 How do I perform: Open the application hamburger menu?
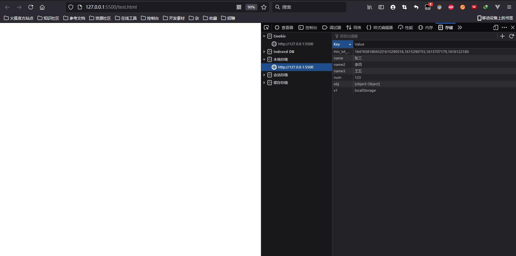509,7
